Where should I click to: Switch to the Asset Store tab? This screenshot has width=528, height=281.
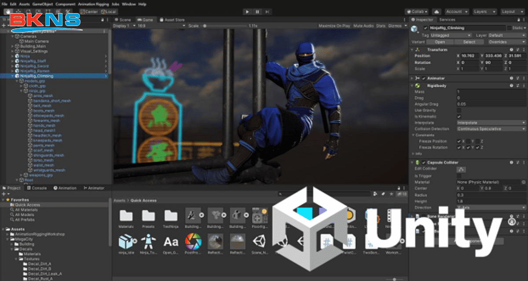[x=172, y=19]
